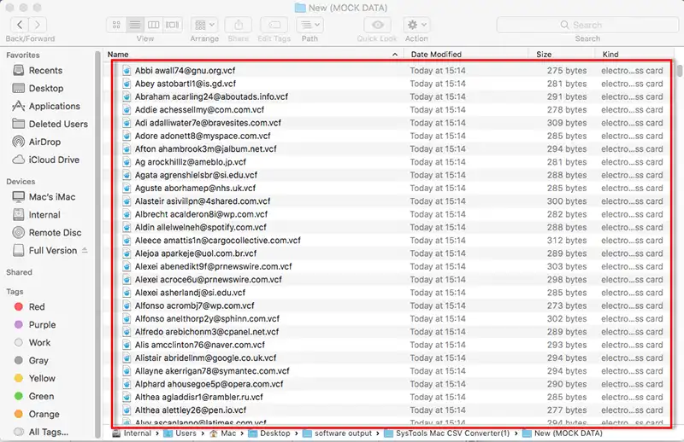The height and width of the screenshot is (442, 684).
Task: Click vCard icon of Abraham acarling24 file
Action: (127, 96)
